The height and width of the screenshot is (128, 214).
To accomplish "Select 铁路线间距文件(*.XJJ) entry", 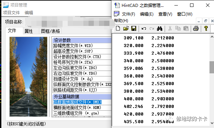I will [82, 90].
